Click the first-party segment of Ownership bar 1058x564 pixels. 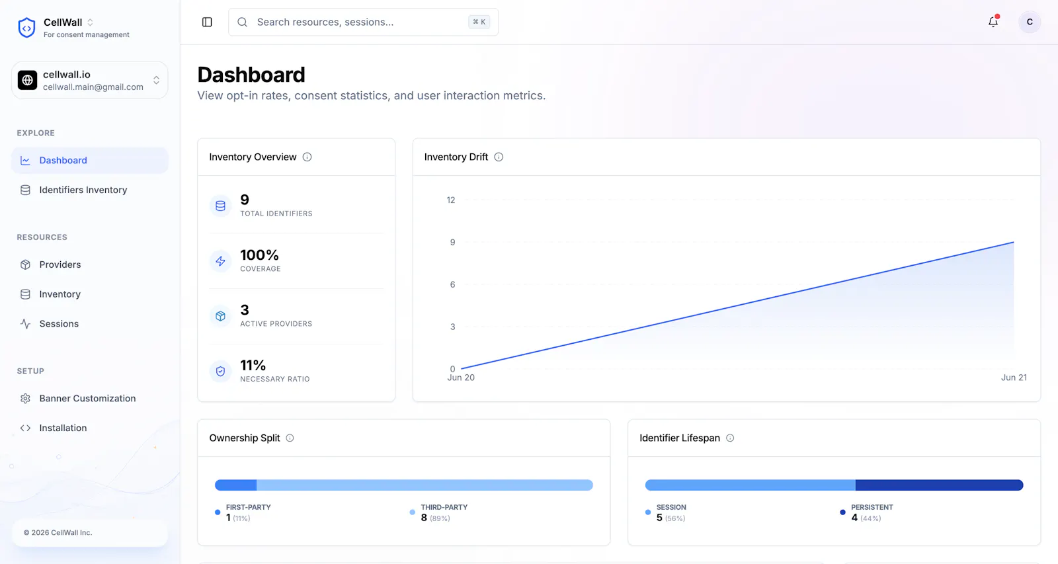click(x=236, y=485)
